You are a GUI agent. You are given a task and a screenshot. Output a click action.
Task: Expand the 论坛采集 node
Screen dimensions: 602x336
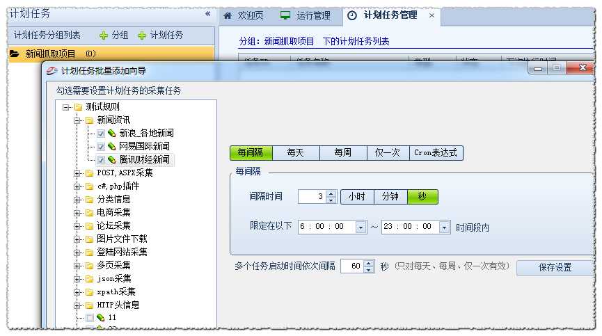(x=77, y=226)
